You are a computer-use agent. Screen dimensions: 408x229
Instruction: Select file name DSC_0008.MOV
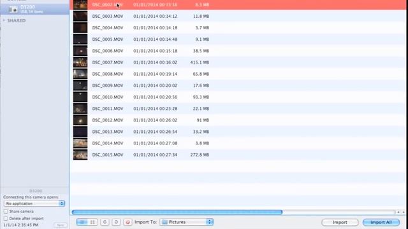click(108, 74)
